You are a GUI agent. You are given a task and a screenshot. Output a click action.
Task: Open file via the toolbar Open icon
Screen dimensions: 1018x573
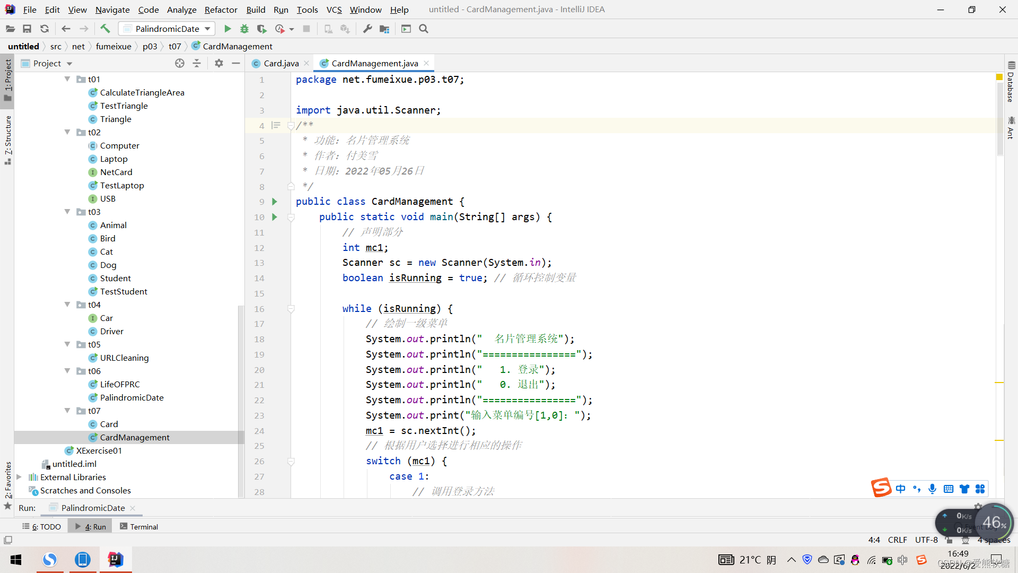[x=10, y=29]
